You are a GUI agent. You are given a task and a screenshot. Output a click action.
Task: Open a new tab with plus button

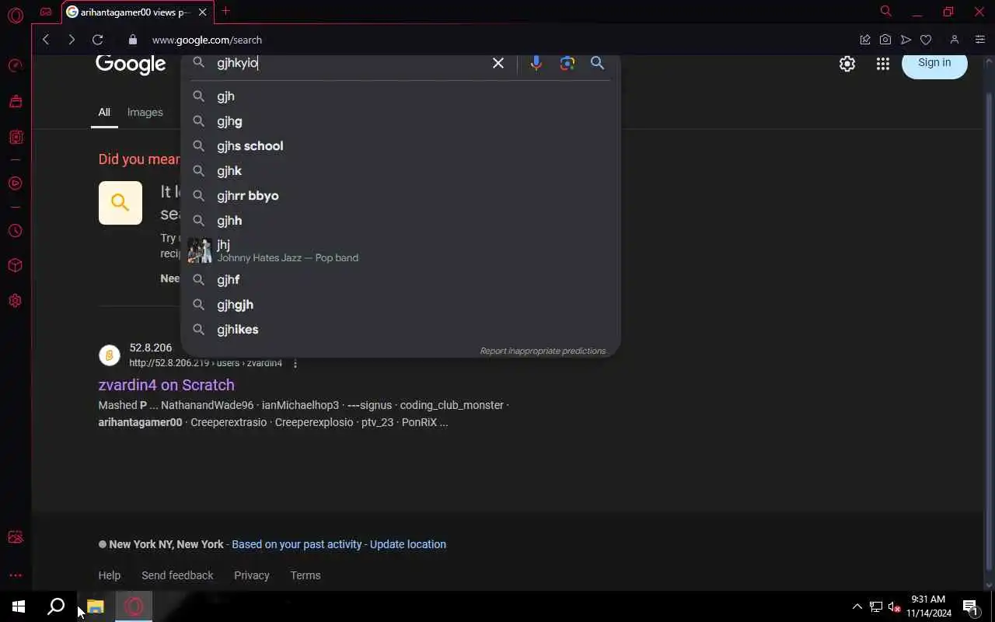click(225, 11)
